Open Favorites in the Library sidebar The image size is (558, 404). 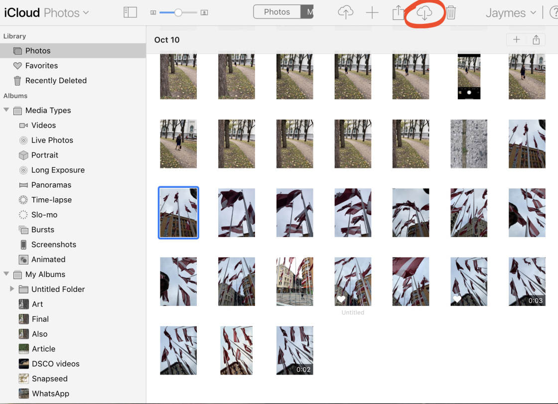pos(41,66)
